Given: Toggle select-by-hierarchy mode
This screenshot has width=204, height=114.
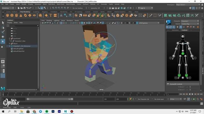Looking at the screenshot, I should pyautogui.click(x=39, y=8).
